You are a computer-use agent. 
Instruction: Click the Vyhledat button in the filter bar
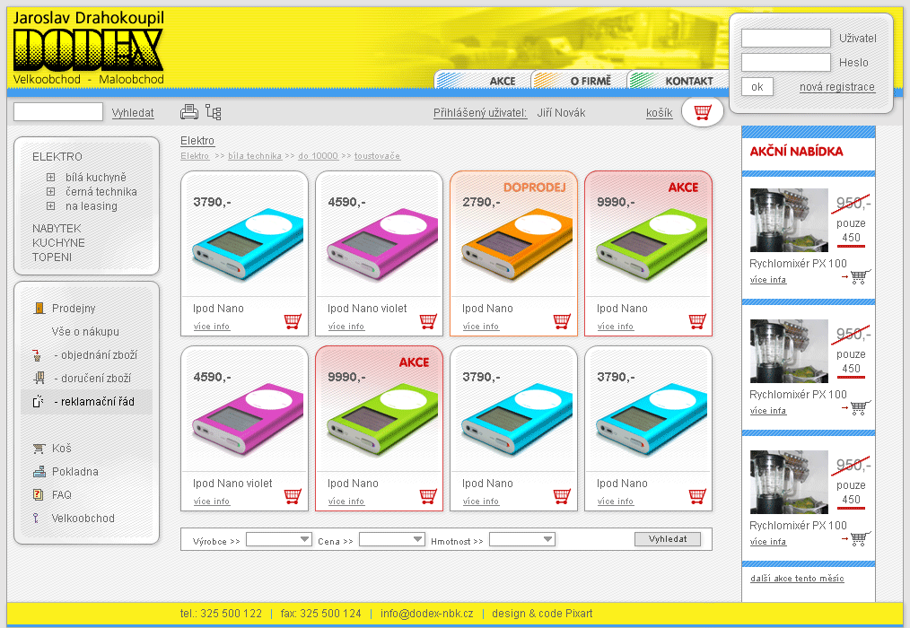click(668, 539)
